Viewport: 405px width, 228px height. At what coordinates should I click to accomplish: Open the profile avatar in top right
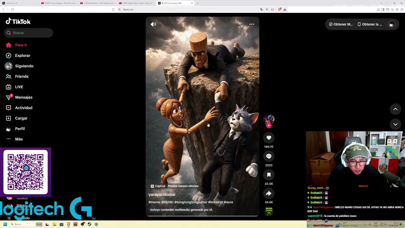[x=391, y=24]
